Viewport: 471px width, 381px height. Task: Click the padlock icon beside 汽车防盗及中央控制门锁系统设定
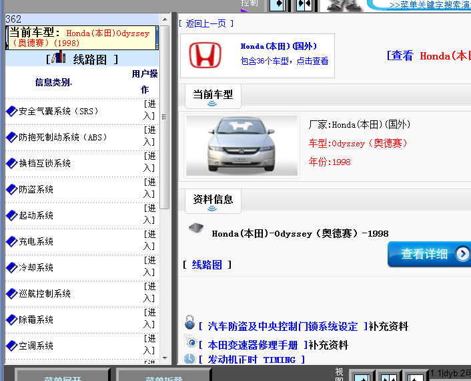pyautogui.click(x=190, y=322)
